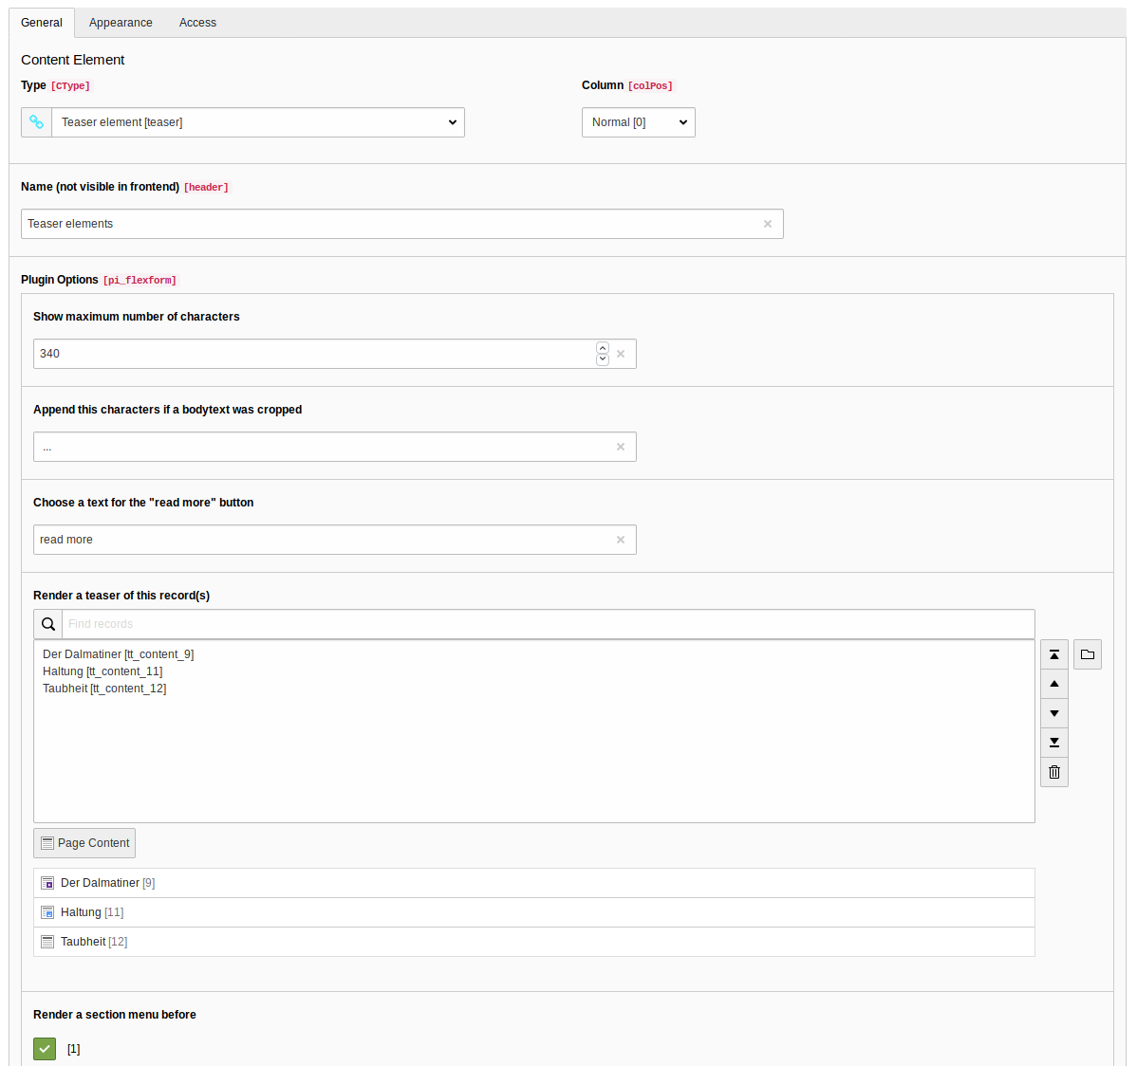Viewport: 1137px width, 1066px height.
Task: Click the icon next to Haltung [11]
Action: click(x=47, y=912)
